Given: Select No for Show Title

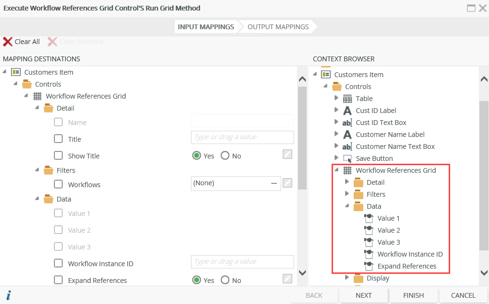Looking at the screenshot, I should (x=225, y=156).
